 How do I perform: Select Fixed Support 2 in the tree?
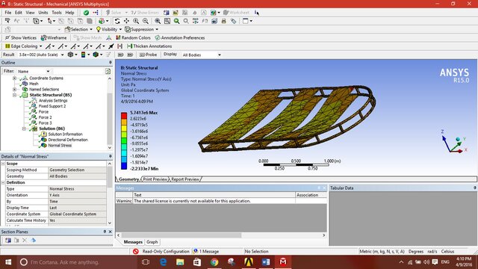pos(52,106)
